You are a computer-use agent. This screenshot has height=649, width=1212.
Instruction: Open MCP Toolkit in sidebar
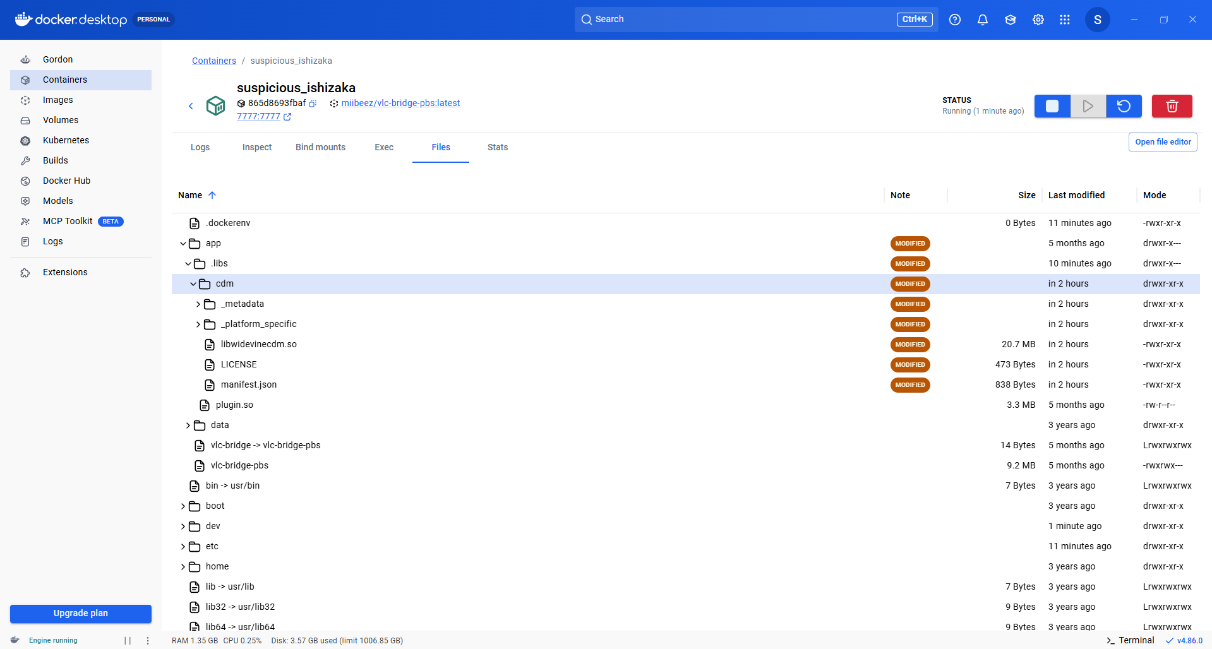(81, 221)
